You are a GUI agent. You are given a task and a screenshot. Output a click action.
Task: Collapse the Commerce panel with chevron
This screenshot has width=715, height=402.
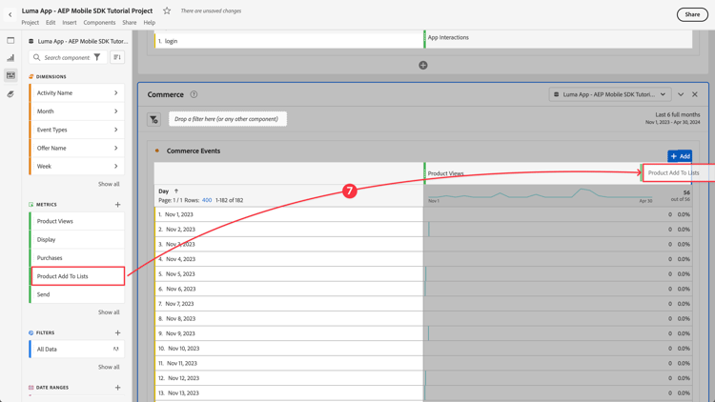click(x=681, y=94)
